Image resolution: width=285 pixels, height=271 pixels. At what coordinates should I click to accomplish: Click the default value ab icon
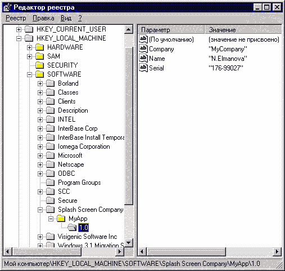tap(143, 39)
